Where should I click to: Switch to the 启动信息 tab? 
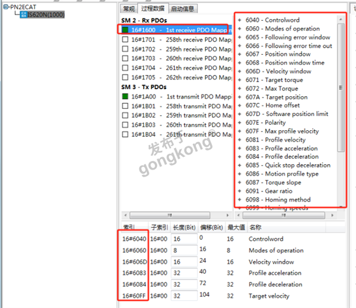click(x=183, y=9)
